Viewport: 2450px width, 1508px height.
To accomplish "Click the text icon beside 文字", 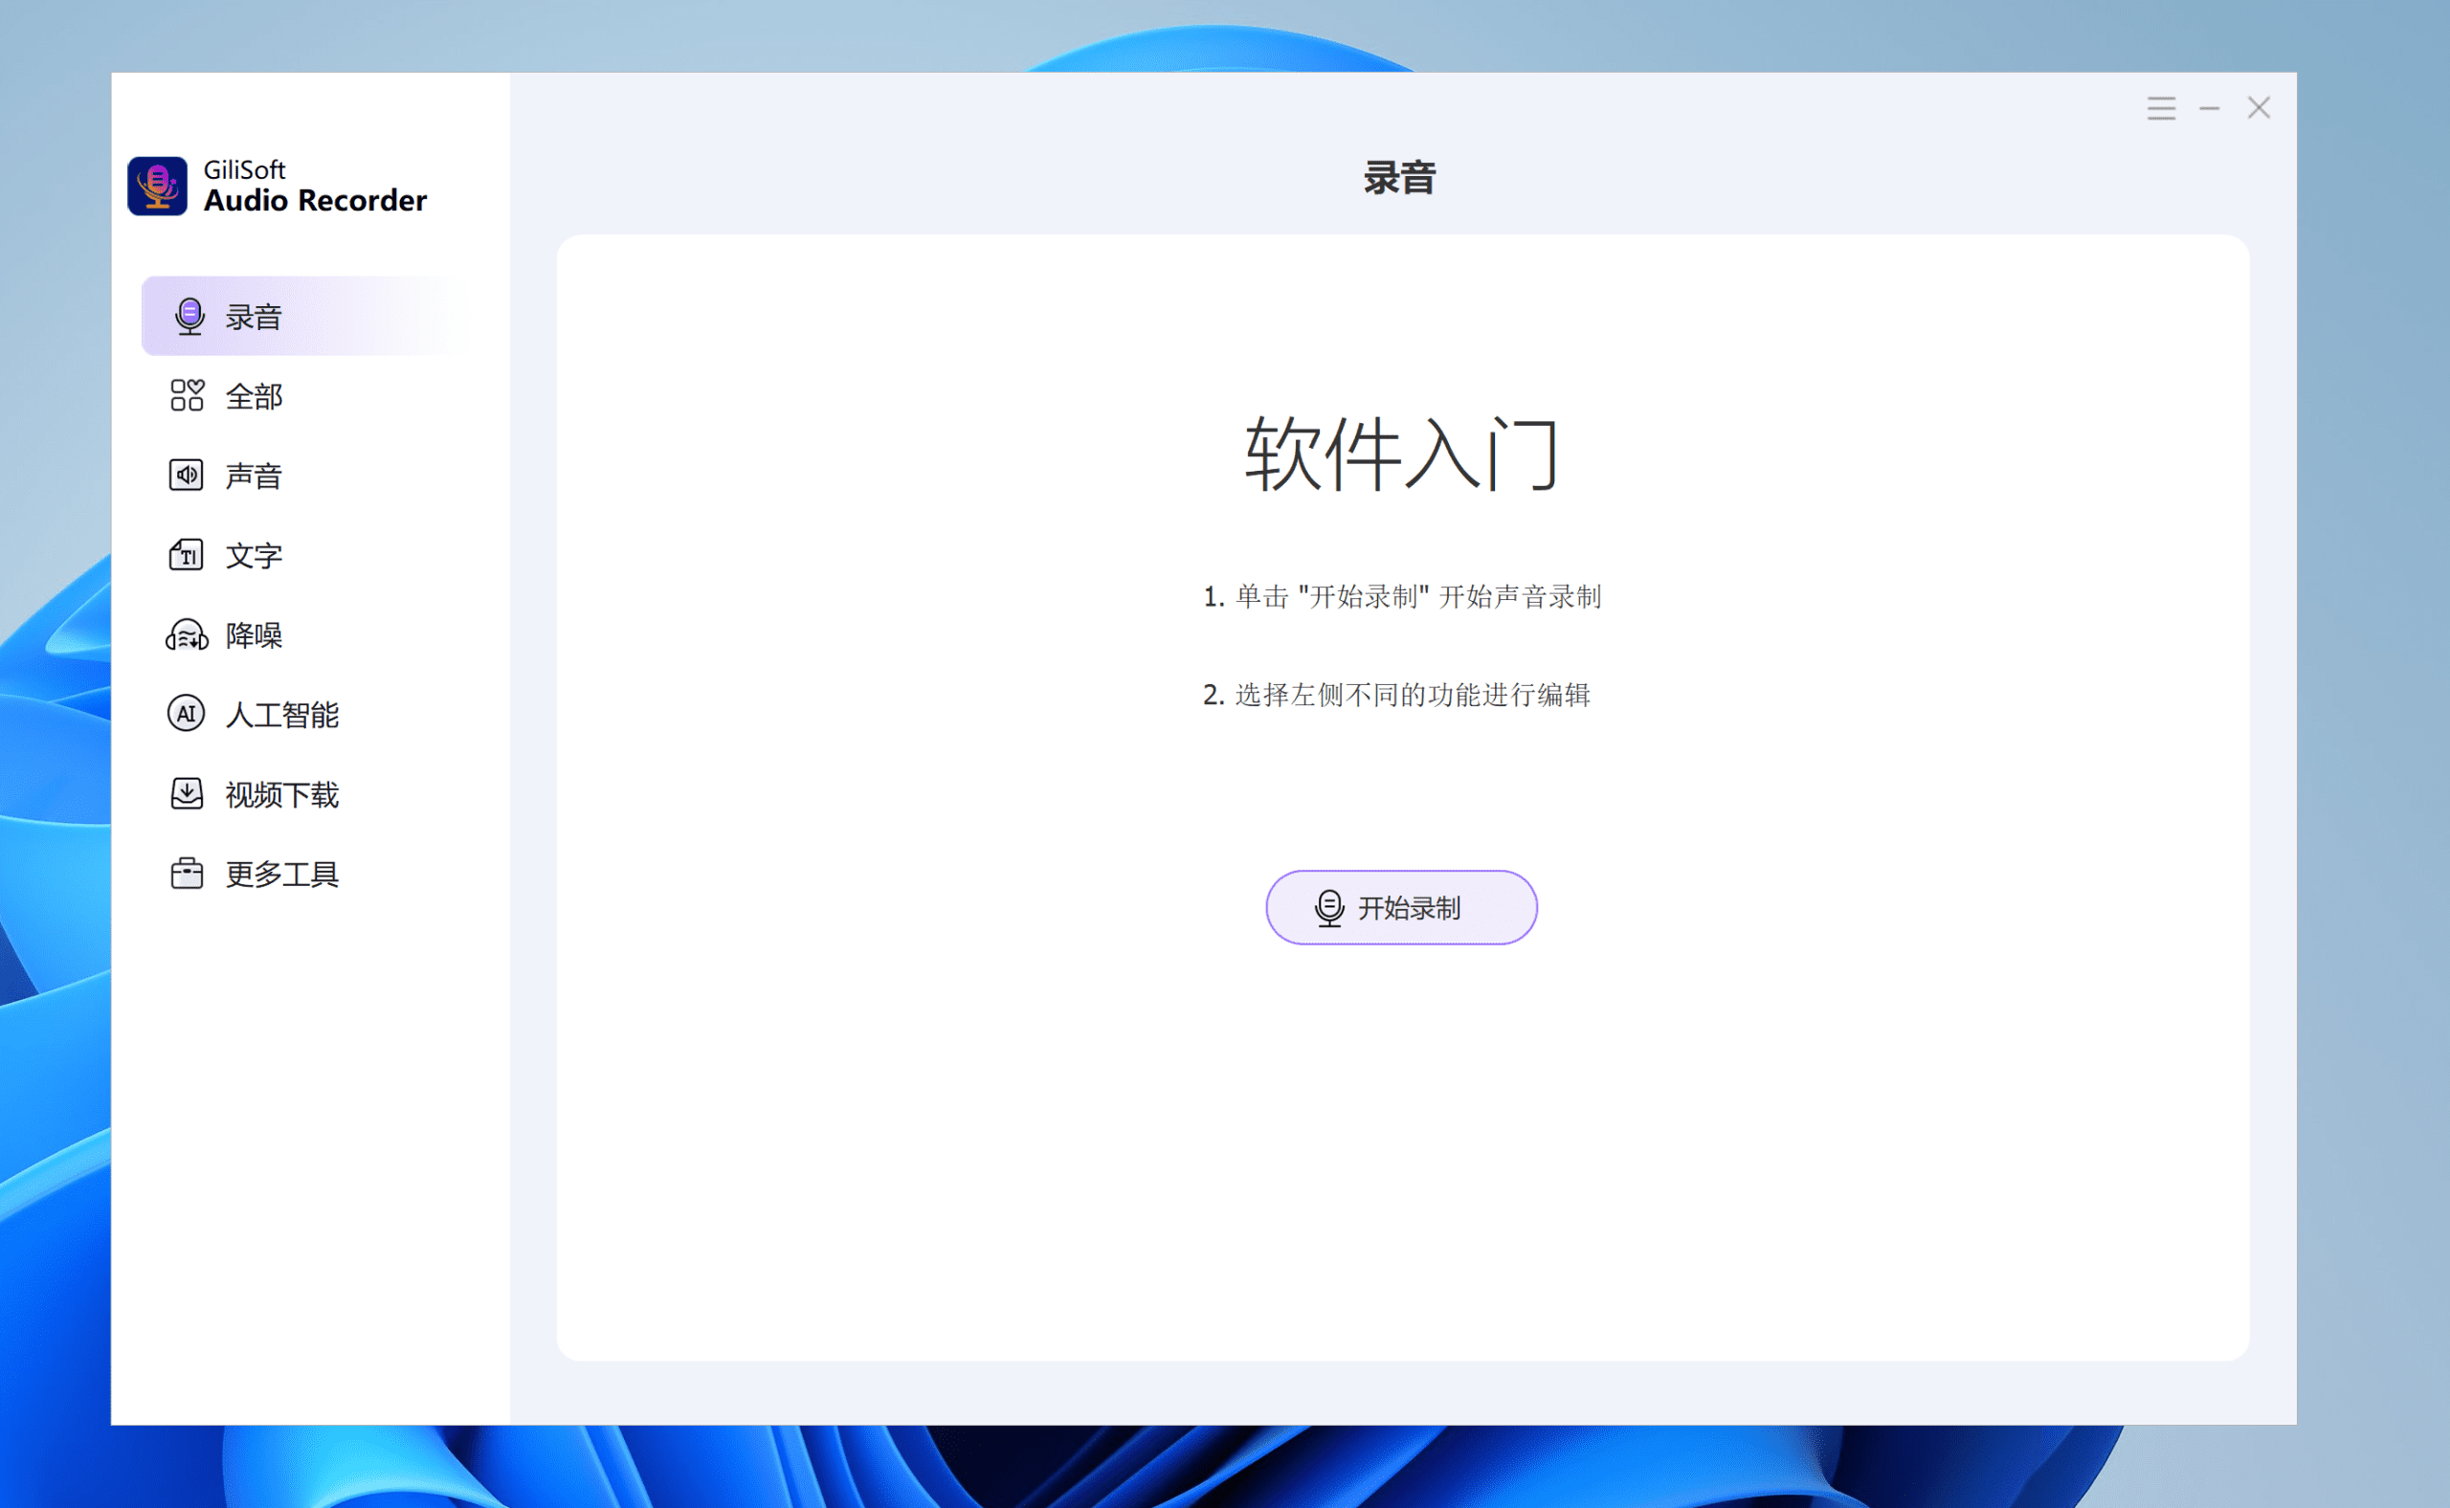I will click(187, 555).
